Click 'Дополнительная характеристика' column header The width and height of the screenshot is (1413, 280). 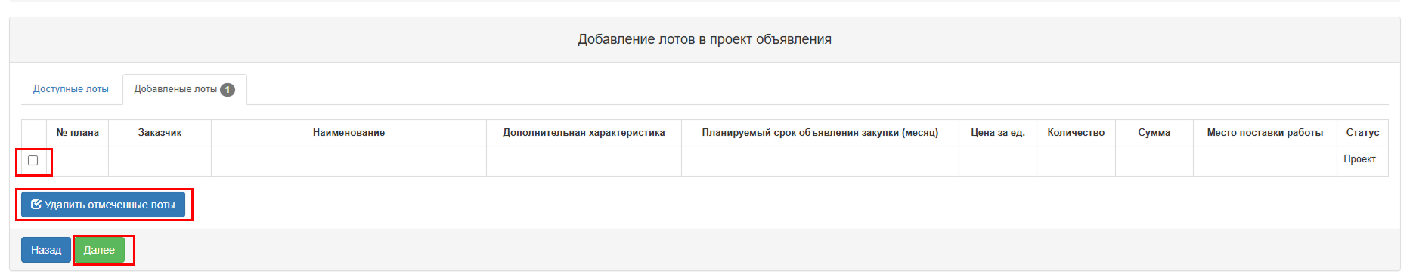[584, 133]
